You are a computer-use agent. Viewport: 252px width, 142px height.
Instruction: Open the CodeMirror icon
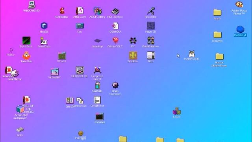click(x=15, y=73)
